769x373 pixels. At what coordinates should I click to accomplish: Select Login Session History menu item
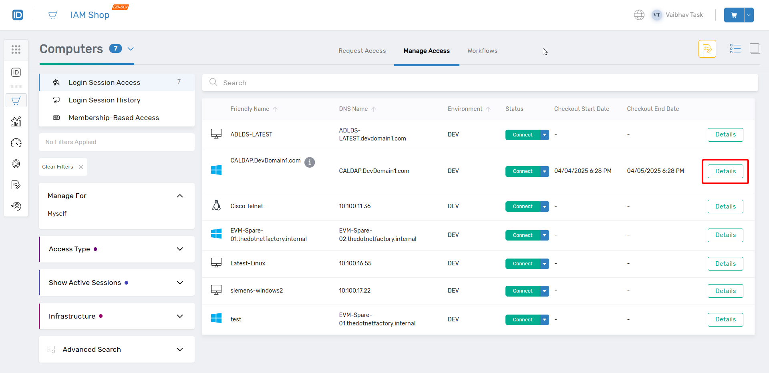105,100
